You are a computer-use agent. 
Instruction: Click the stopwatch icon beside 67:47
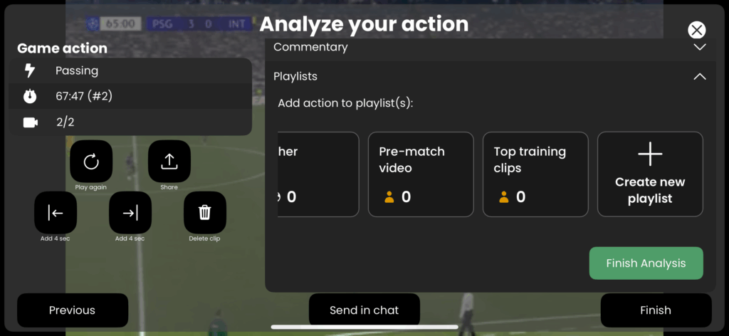[30, 96]
